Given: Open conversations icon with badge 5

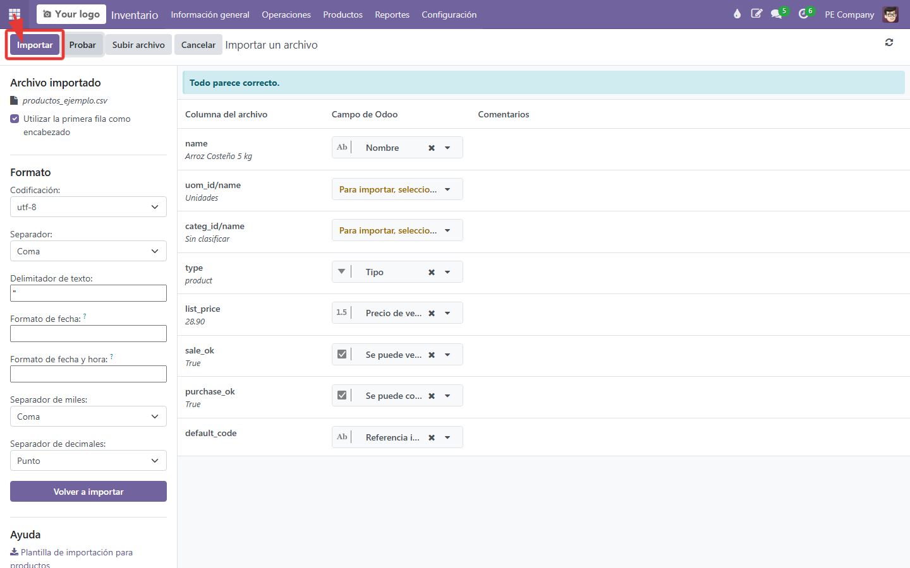Looking at the screenshot, I should coord(777,14).
